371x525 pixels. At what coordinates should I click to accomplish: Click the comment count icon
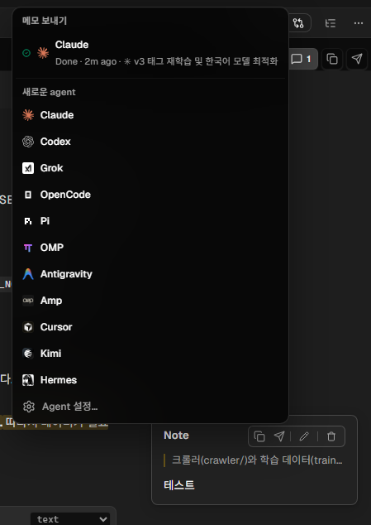302,60
